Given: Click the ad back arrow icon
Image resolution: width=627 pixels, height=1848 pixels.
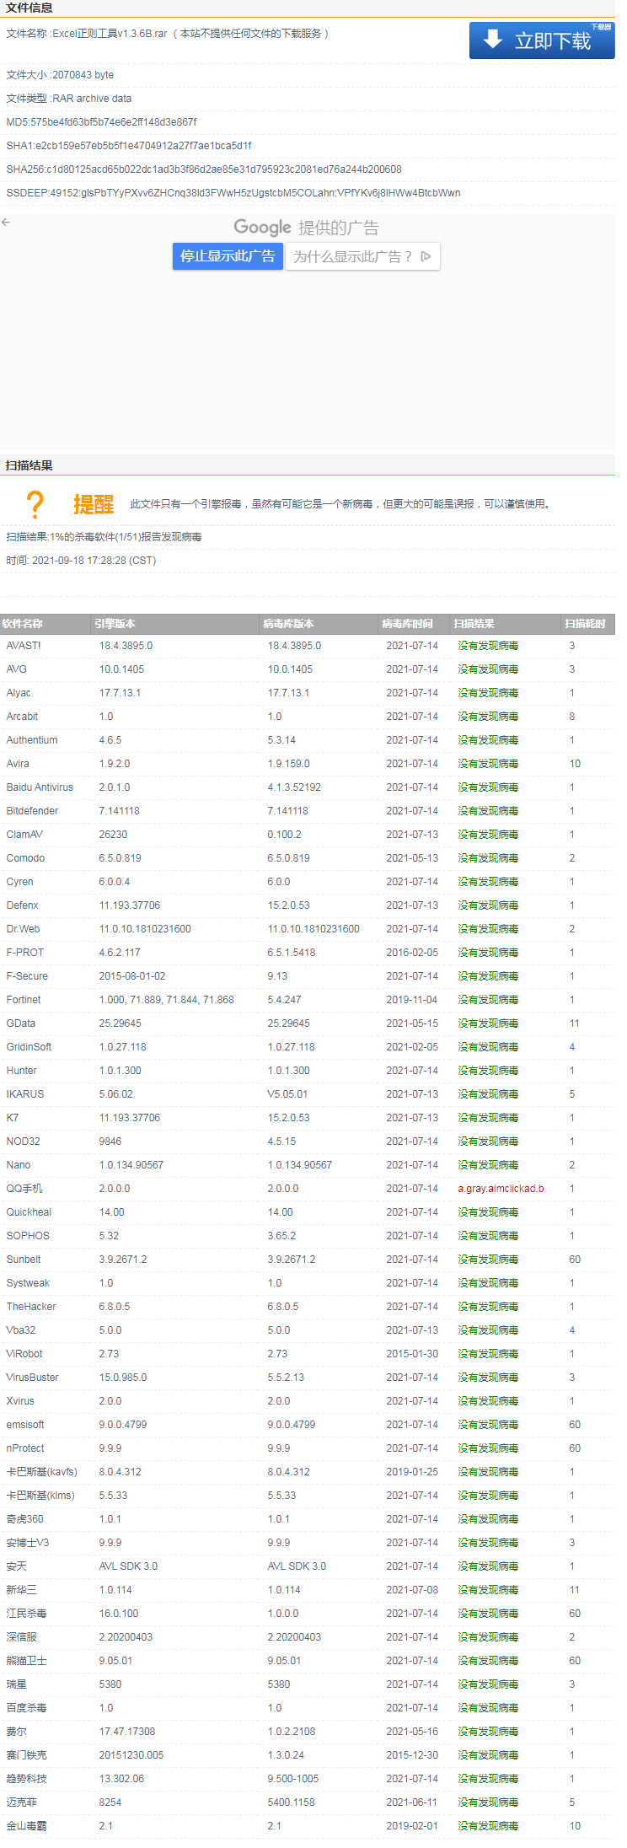Looking at the screenshot, I should tap(6, 222).
